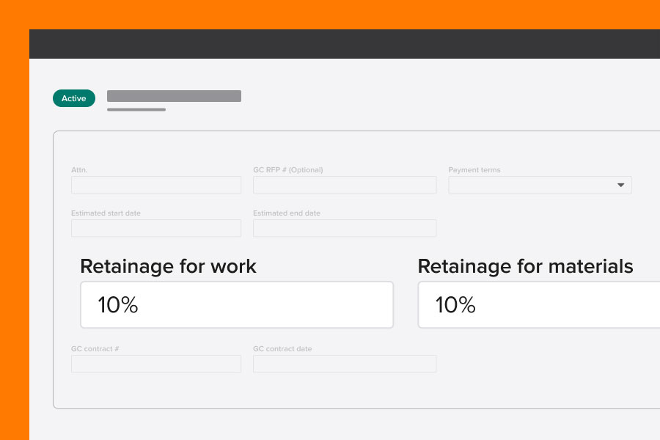Select the Retainage for materials field showing 10%
Viewport: 660px width, 440px height.
point(543,304)
